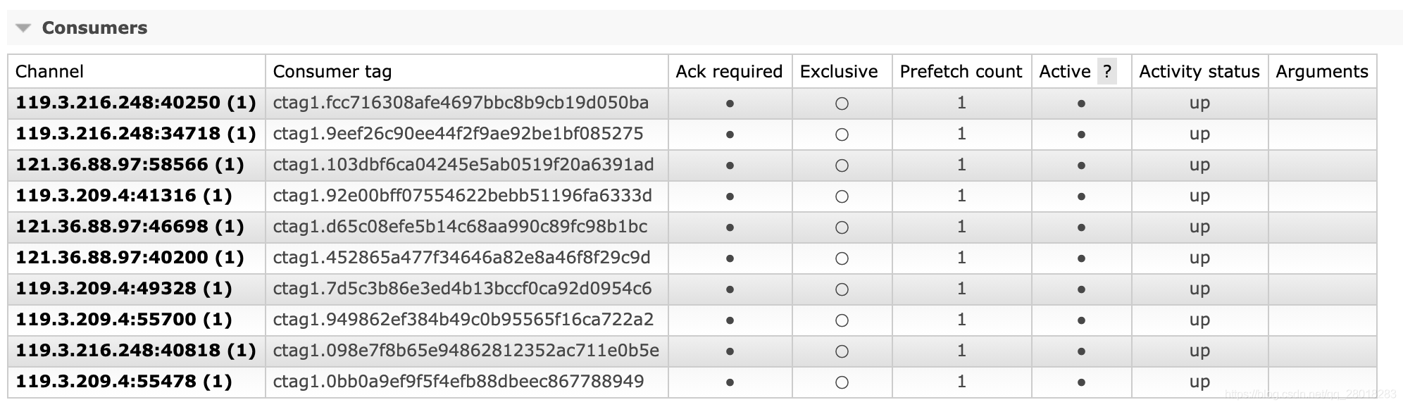Open channel 121.36.88.97:58566 (1)
This screenshot has width=1403, height=407.
[x=130, y=165]
